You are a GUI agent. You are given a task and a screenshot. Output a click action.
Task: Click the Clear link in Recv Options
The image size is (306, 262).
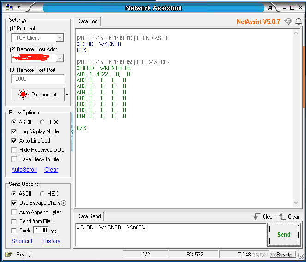51,170
